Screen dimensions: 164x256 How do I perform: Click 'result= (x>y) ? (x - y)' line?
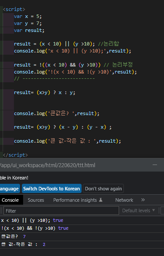(x=63, y=127)
